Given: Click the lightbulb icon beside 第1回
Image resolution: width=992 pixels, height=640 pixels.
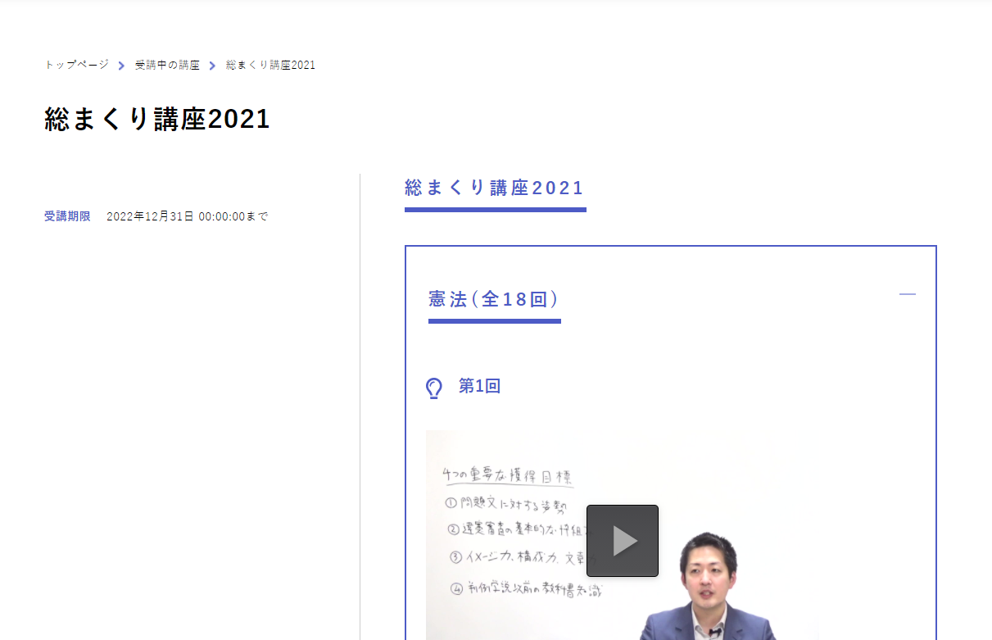Looking at the screenshot, I should point(434,388).
